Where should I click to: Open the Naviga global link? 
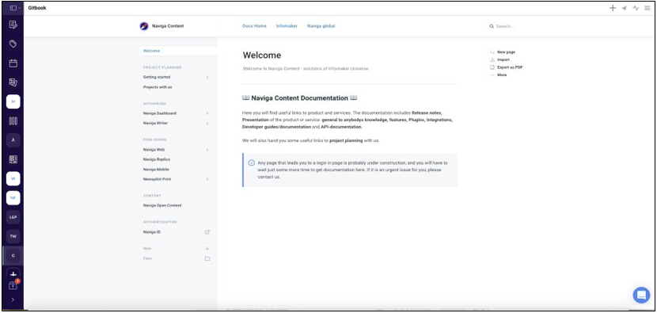pos(321,26)
